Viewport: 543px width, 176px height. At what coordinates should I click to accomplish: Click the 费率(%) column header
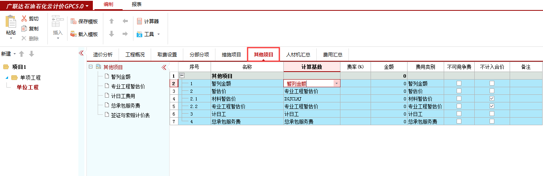355,67
